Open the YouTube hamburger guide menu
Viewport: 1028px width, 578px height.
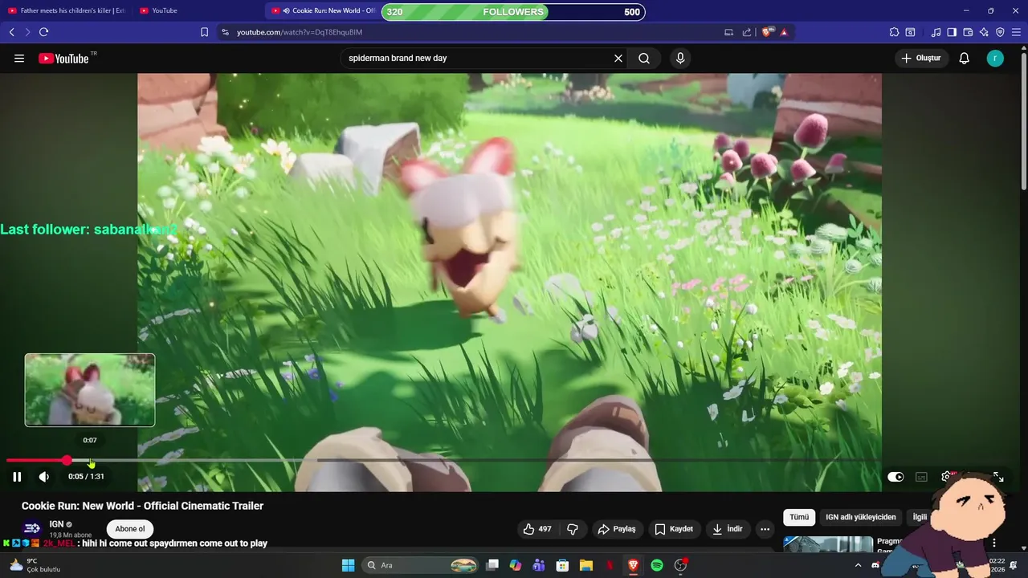[x=19, y=58]
